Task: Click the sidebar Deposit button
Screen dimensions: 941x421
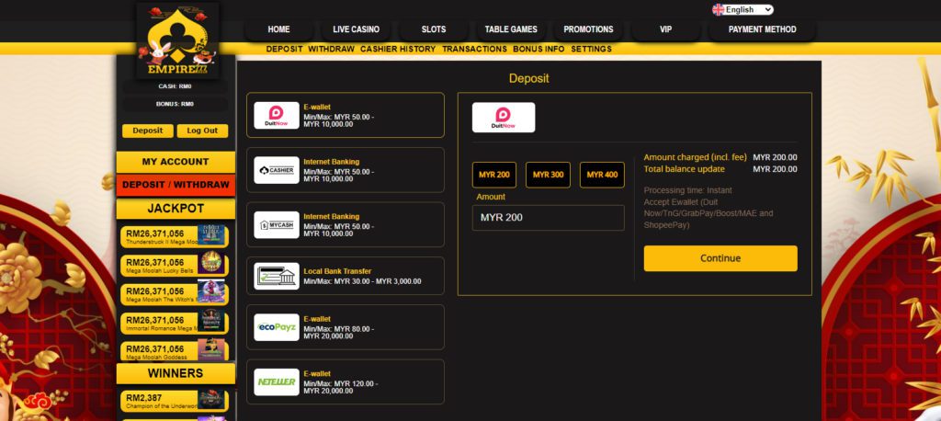Action: tap(148, 131)
